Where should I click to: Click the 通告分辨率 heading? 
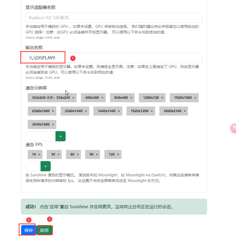click(x=36, y=88)
